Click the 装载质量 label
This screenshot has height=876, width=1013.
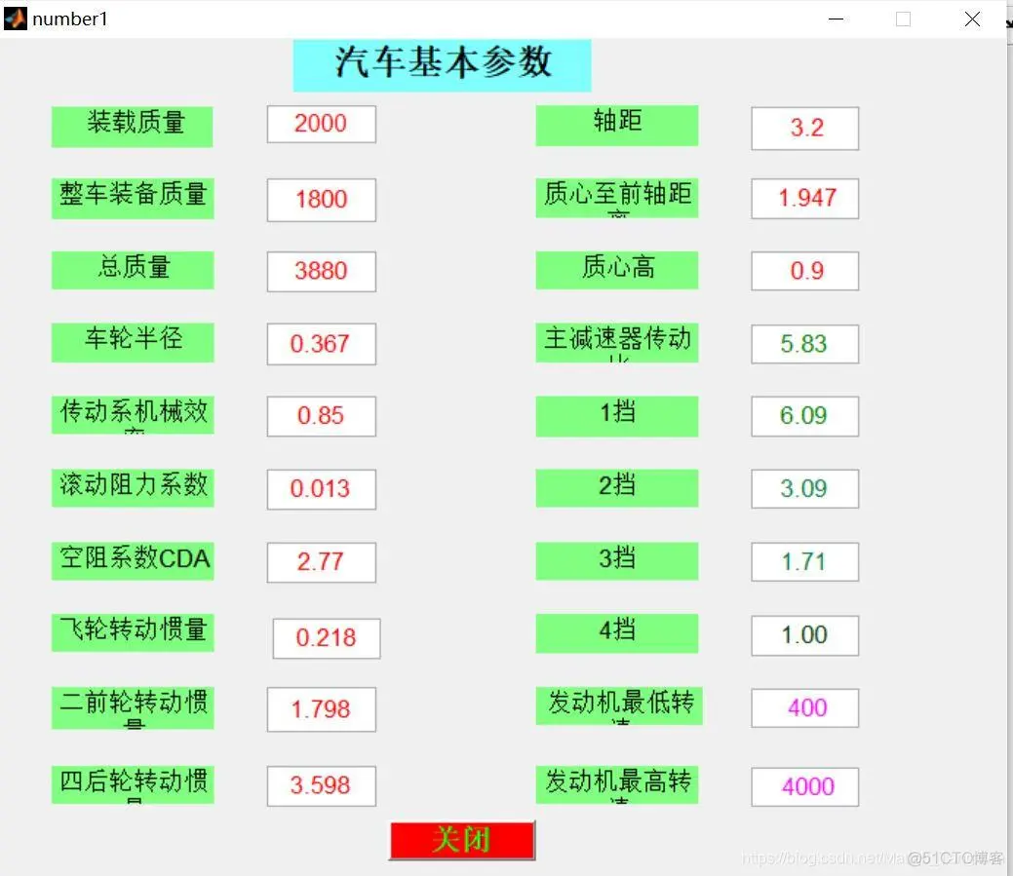[x=133, y=127]
